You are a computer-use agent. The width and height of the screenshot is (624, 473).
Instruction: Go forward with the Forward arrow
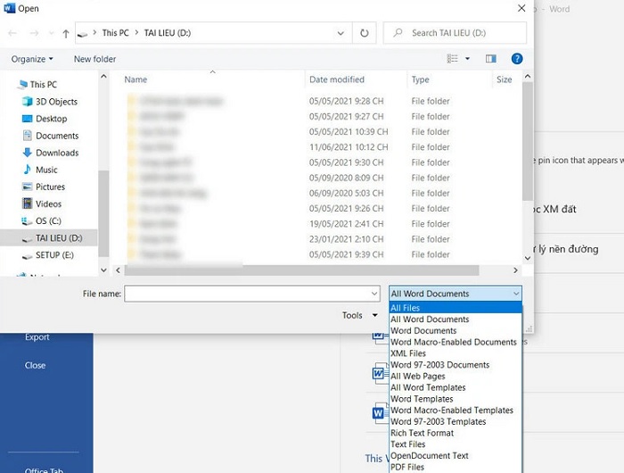34,33
